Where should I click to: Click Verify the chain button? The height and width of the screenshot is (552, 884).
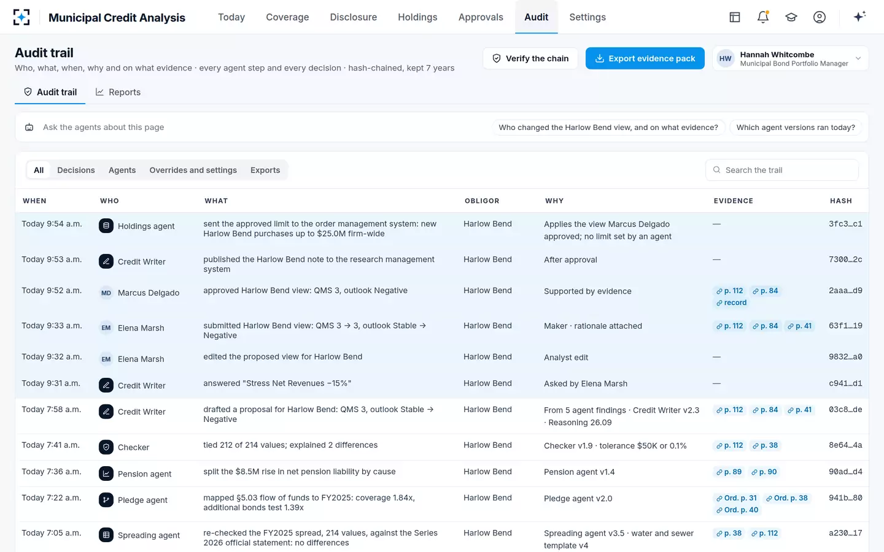pyautogui.click(x=530, y=58)
